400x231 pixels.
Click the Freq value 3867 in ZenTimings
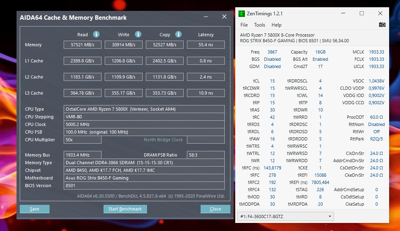click(x=272, y=52)
